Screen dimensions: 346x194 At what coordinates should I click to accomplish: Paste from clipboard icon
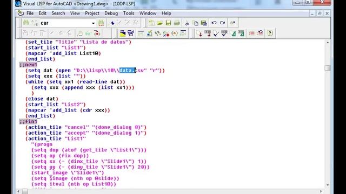tap(204, 23)
